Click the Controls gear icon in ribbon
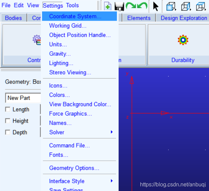Viewport: 209px width, 191px height. click(37, 40)
